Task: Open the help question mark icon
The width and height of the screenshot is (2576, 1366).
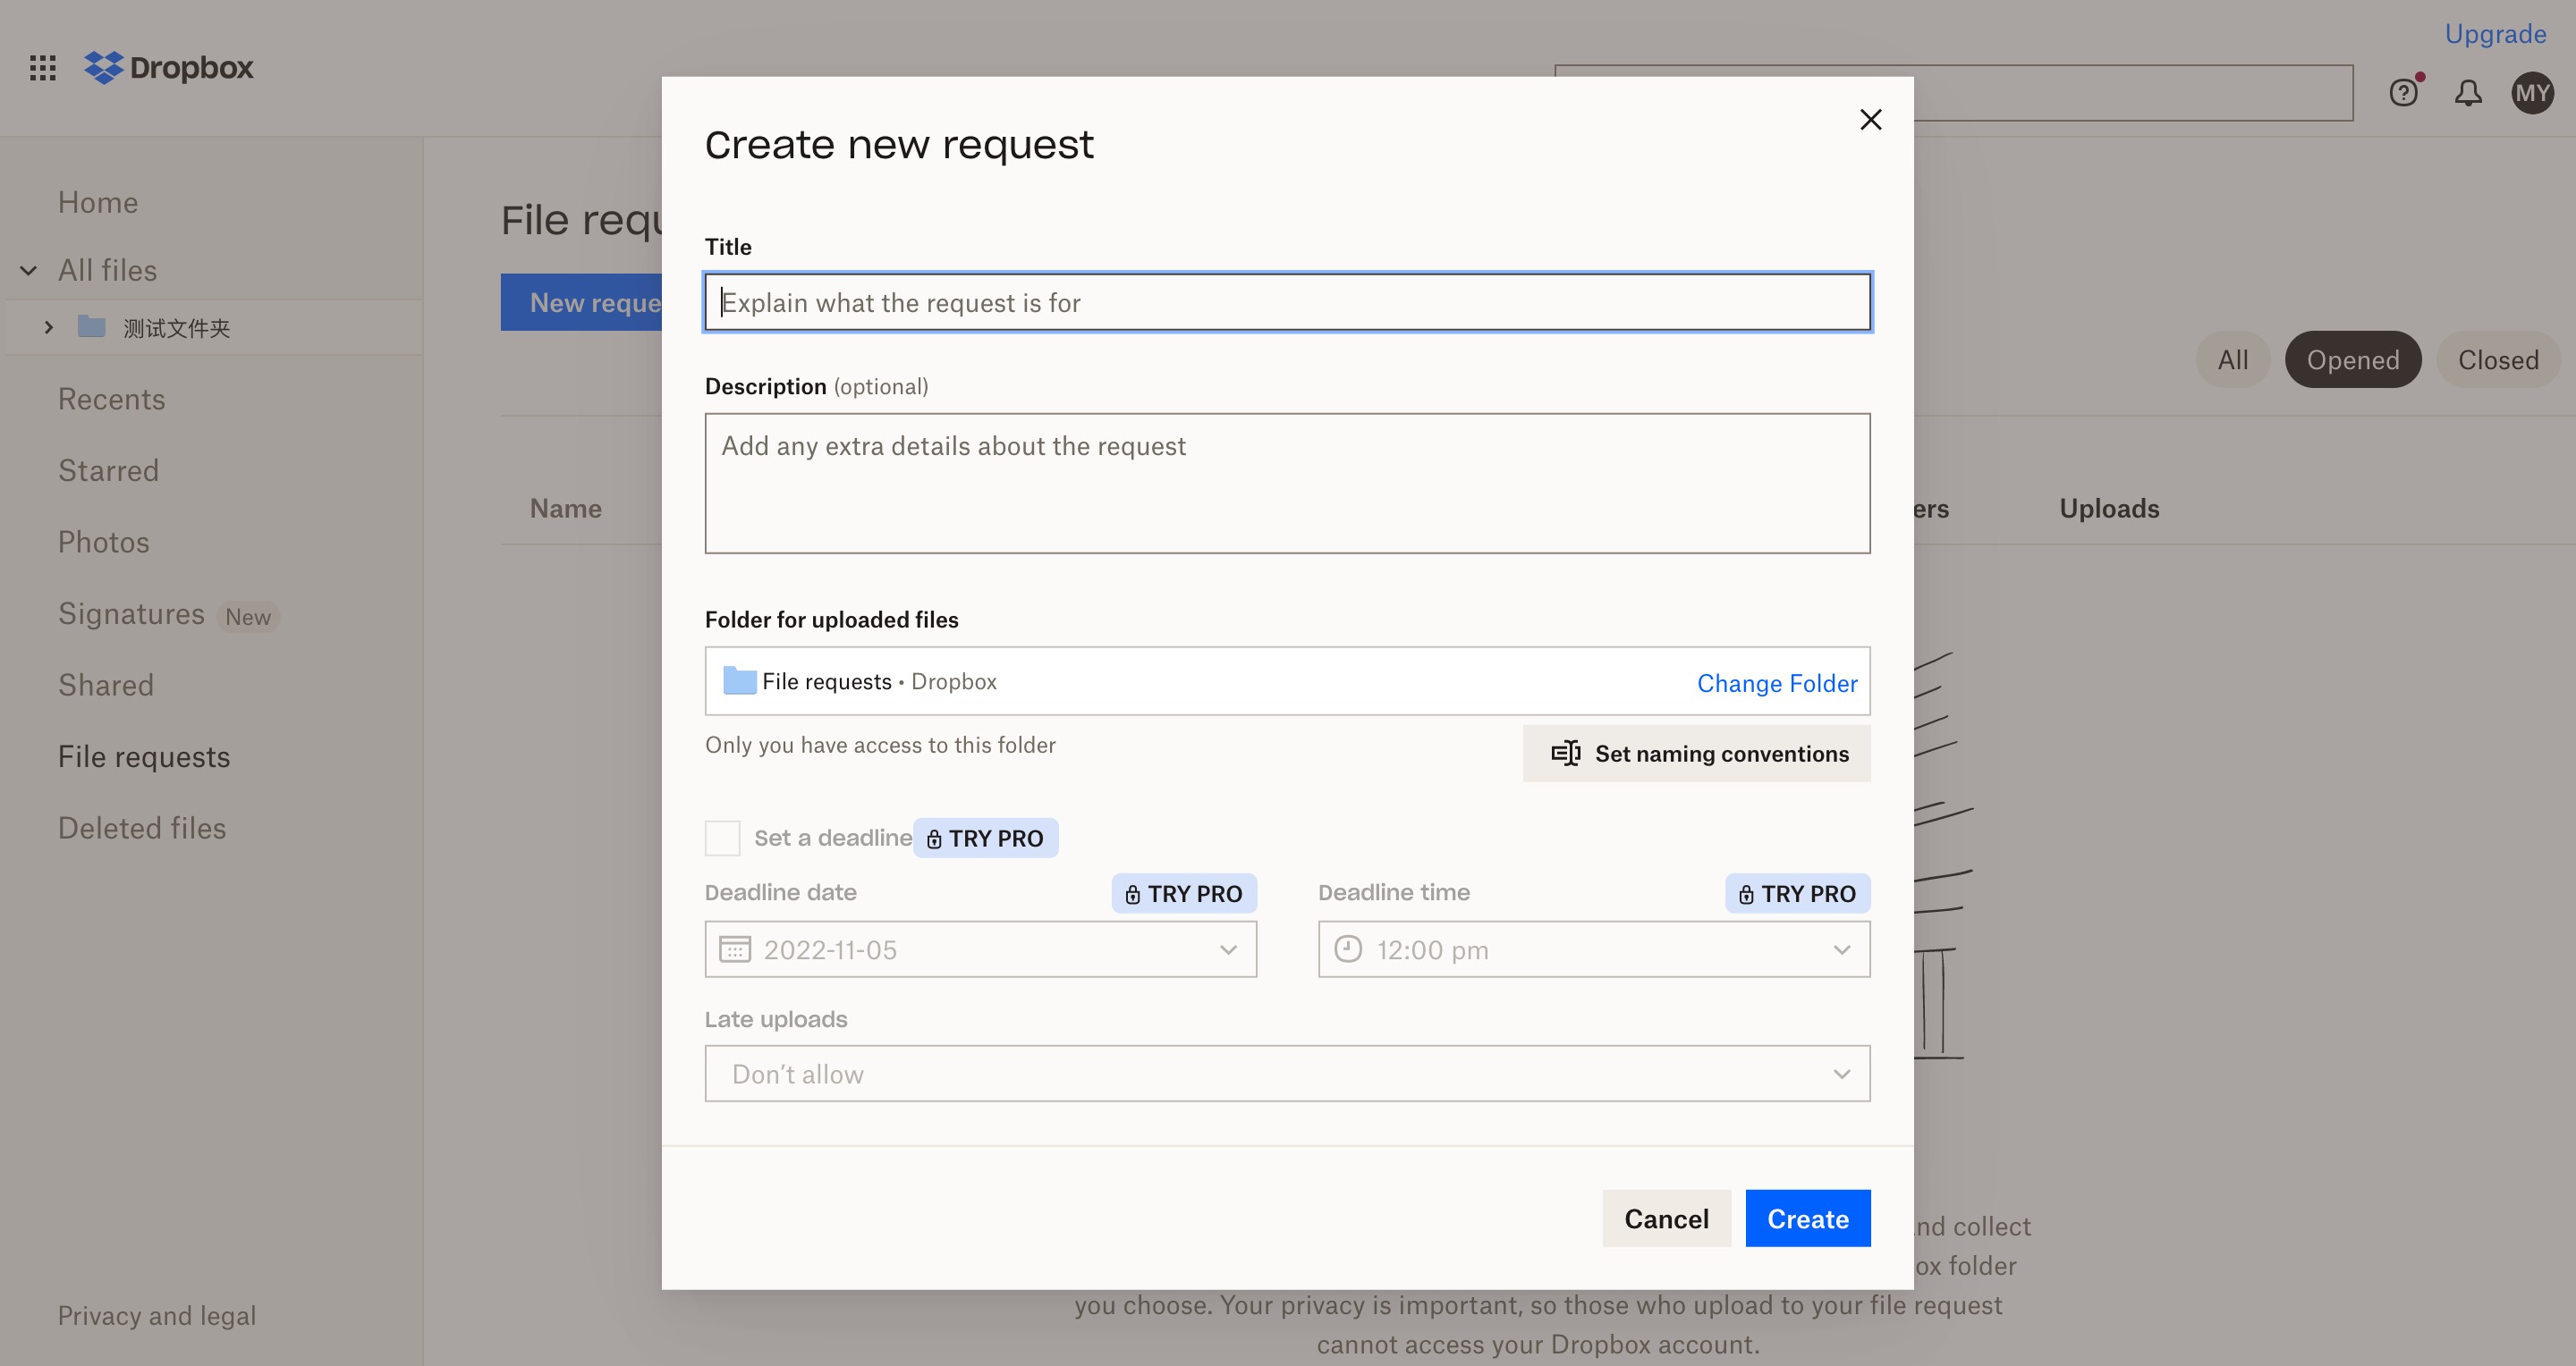Action: tap(2404, 93)
